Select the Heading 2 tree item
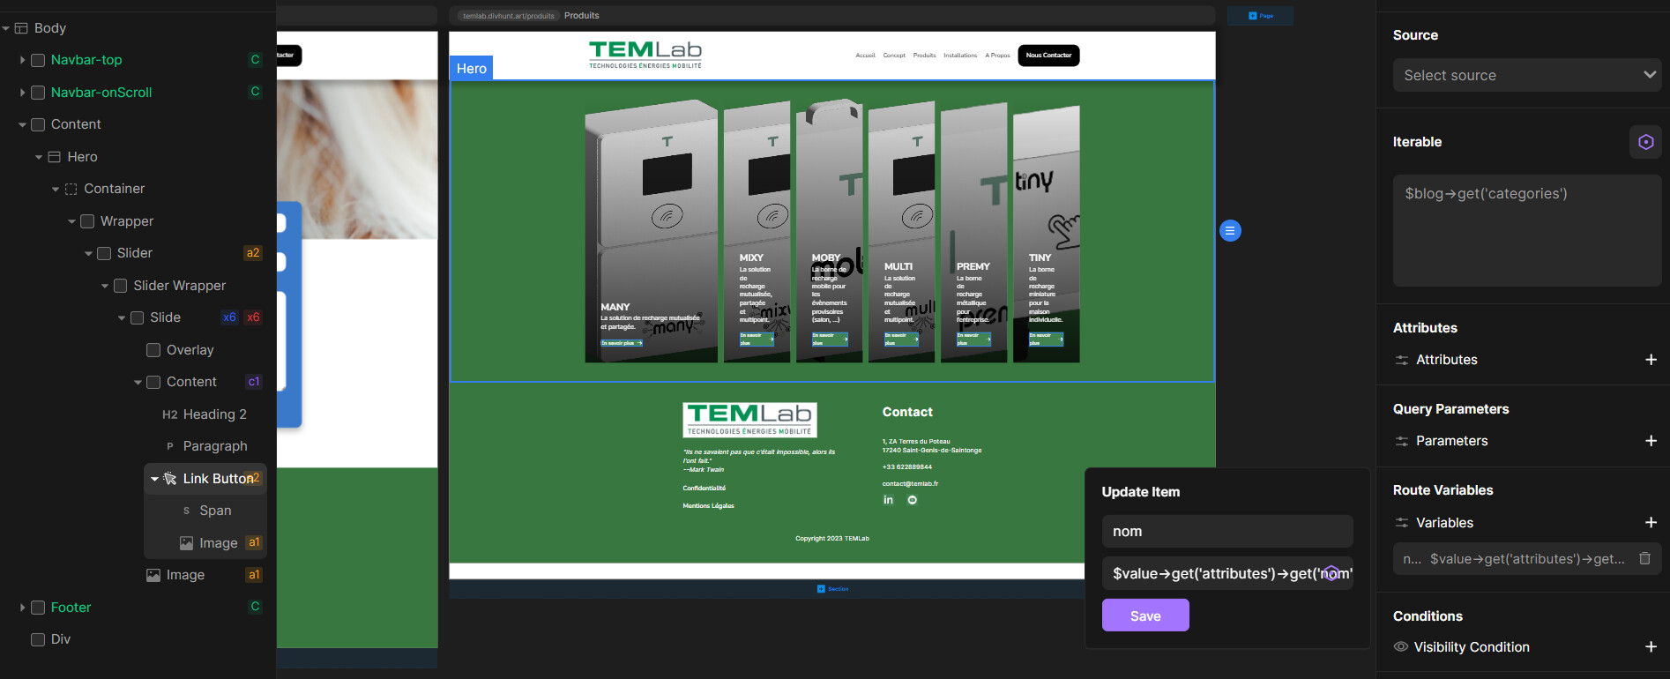 point(215,414)
